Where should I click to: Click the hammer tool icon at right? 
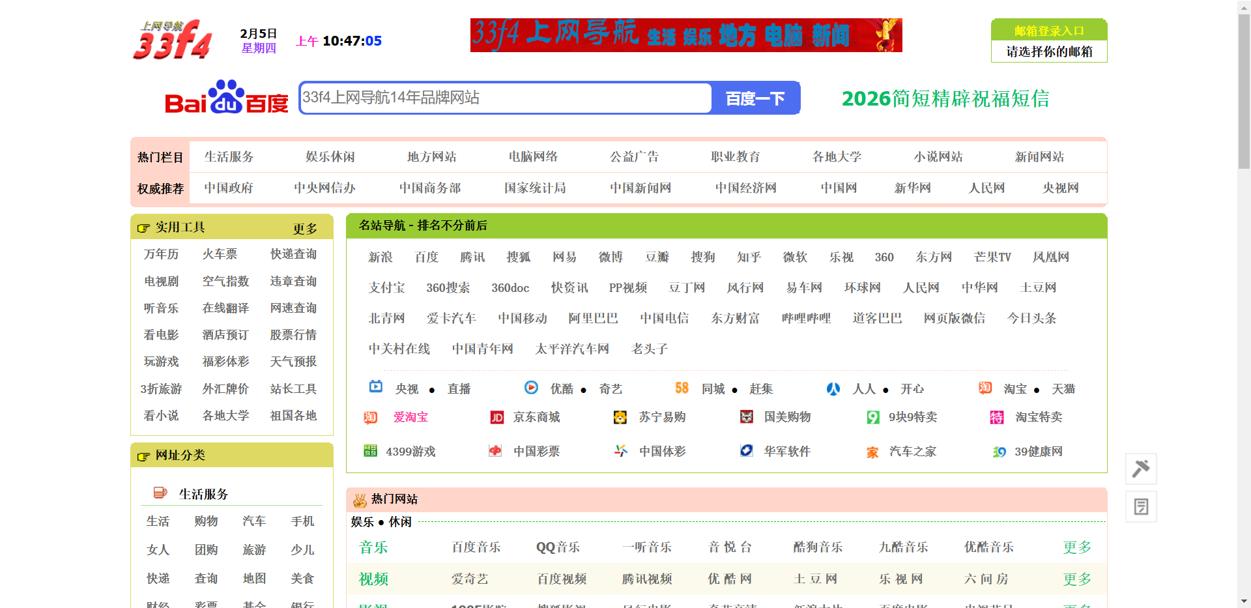click(x=1141, y=469)
